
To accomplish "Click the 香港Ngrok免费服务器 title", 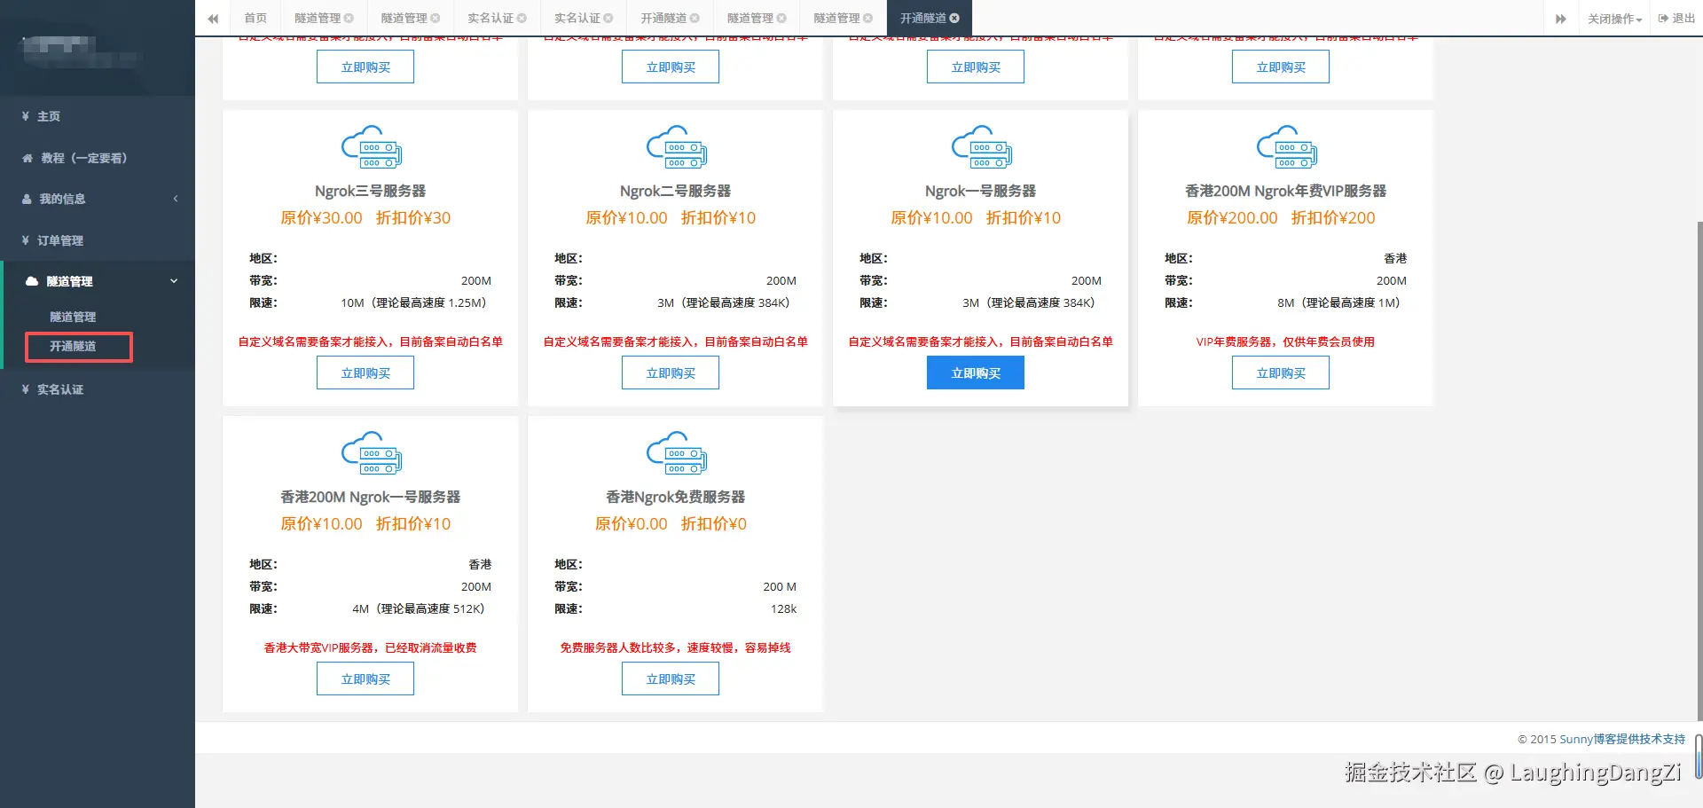I will pyautogui.click(x=676, y=497).
